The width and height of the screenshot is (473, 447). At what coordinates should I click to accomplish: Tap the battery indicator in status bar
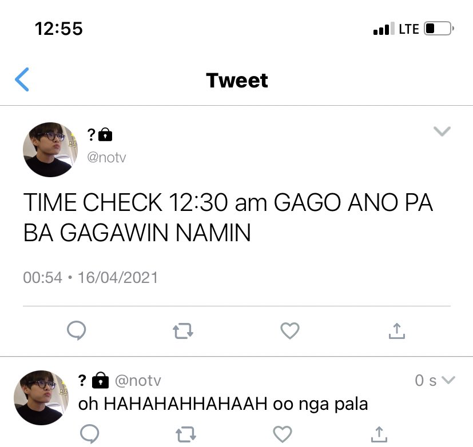click(439, 29)
